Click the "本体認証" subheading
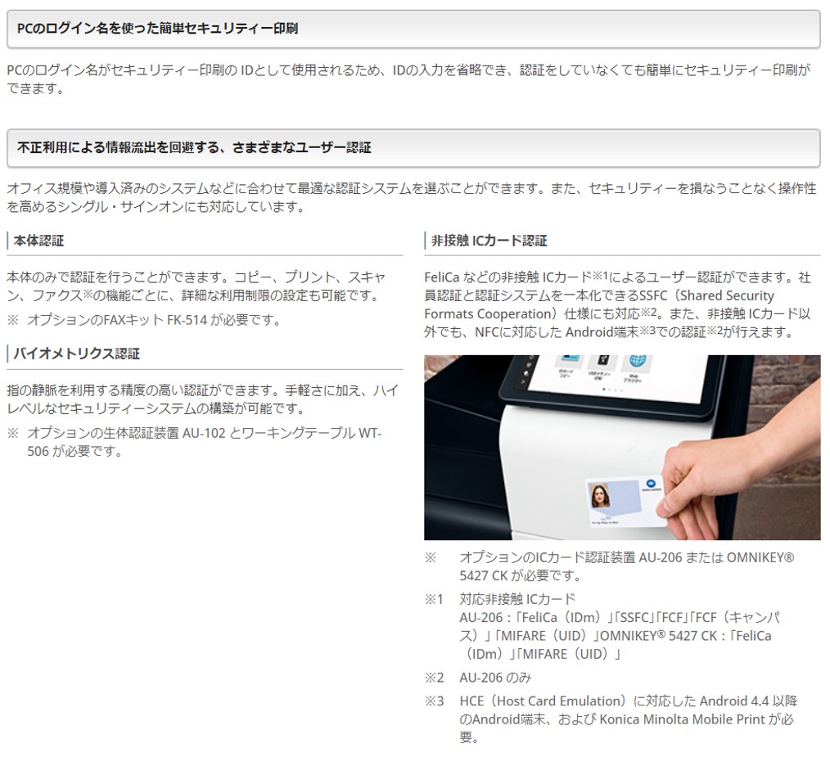 [38, 241]
